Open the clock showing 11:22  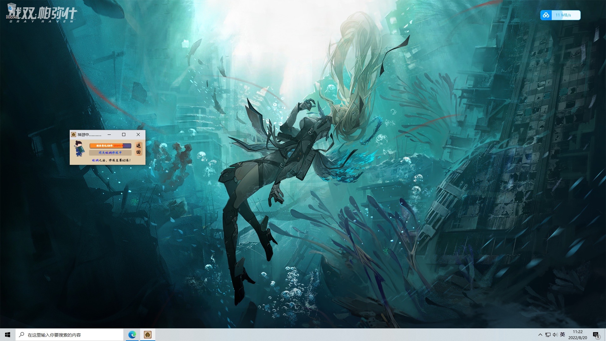pyautogui.click(x=578, y=335)
